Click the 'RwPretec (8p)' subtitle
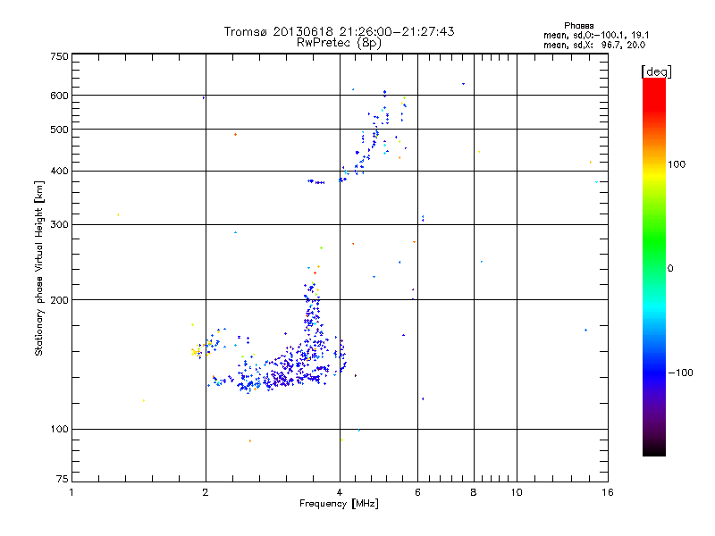The image size is (715, 536). point(339,43)
